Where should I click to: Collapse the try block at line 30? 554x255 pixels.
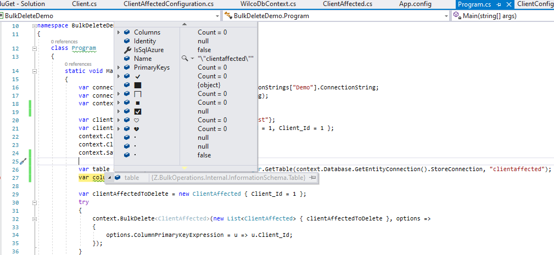[x=34, y=203]
